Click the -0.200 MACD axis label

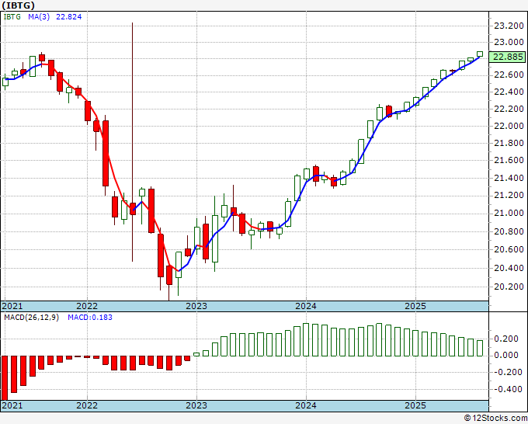click(506, 372)
